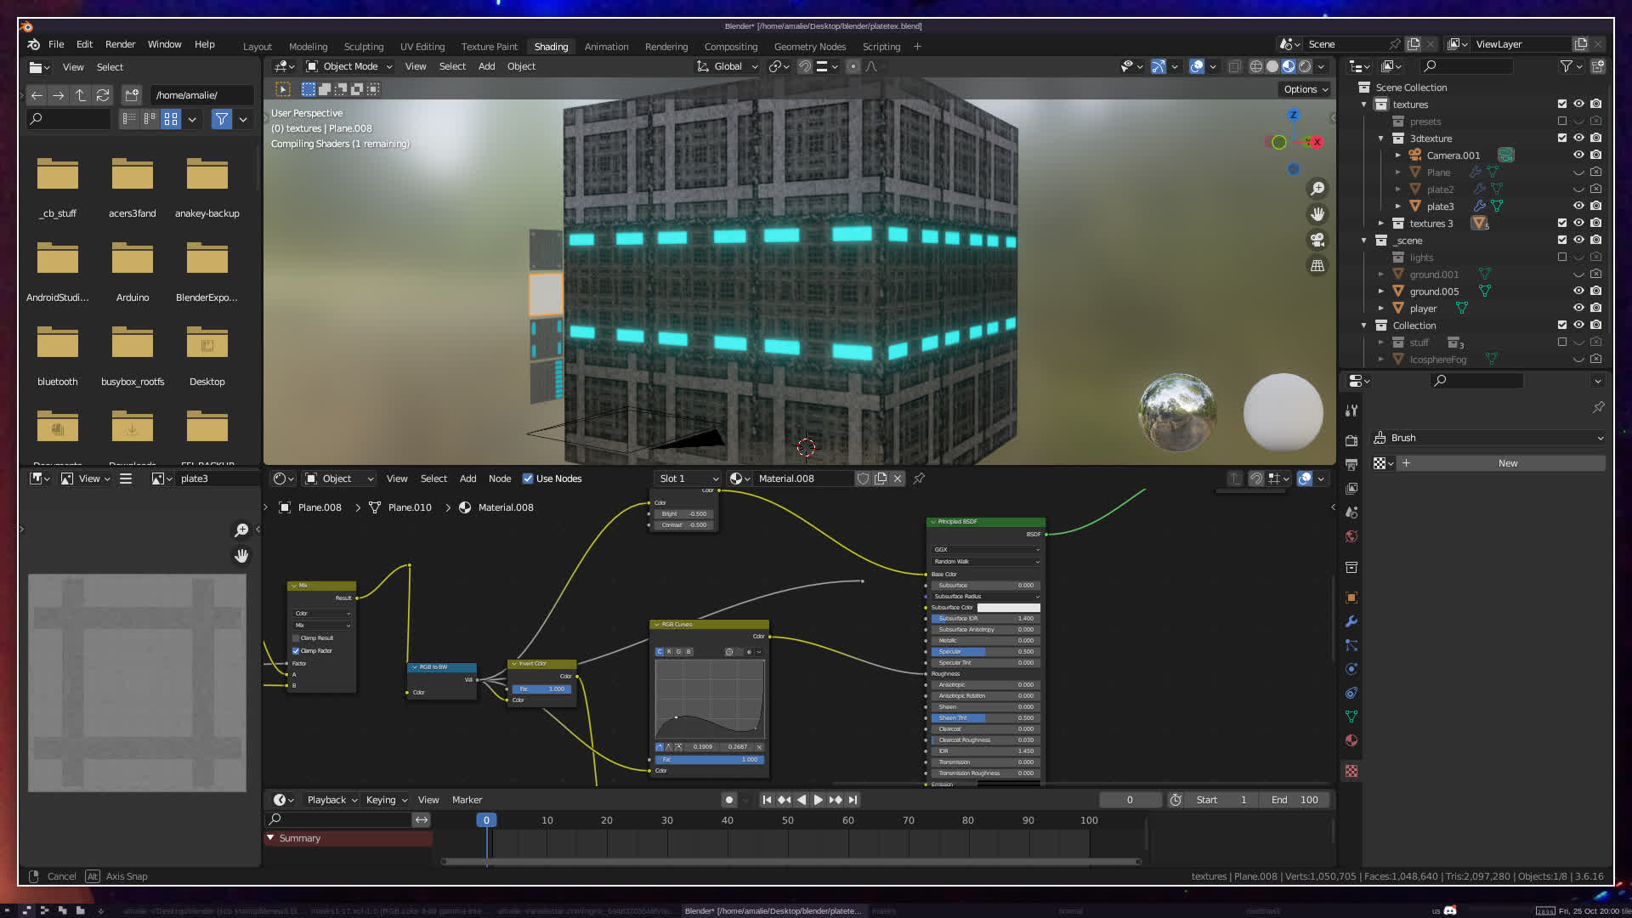The height and width of the screenshot is (918, 1632).
Task: Open Modifier properties wrench icon
Action: coord(1351,621)
